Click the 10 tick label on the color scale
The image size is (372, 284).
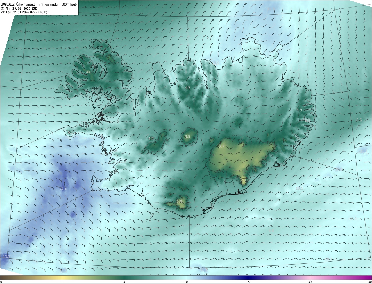[186, 282]
